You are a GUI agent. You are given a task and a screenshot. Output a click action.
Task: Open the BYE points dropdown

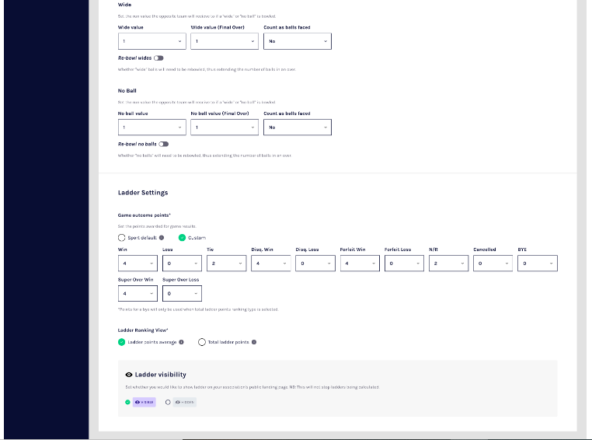538,264
